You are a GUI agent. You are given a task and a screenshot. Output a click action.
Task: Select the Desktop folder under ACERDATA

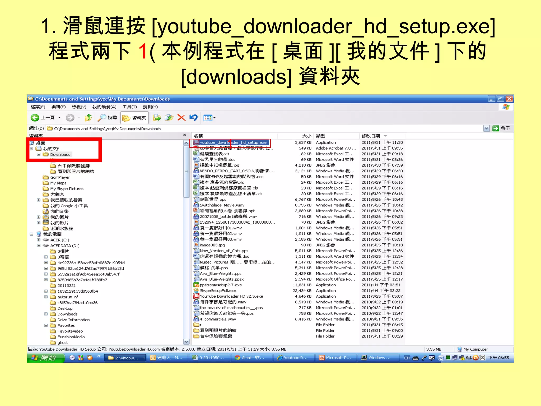(x=65, y=308)
